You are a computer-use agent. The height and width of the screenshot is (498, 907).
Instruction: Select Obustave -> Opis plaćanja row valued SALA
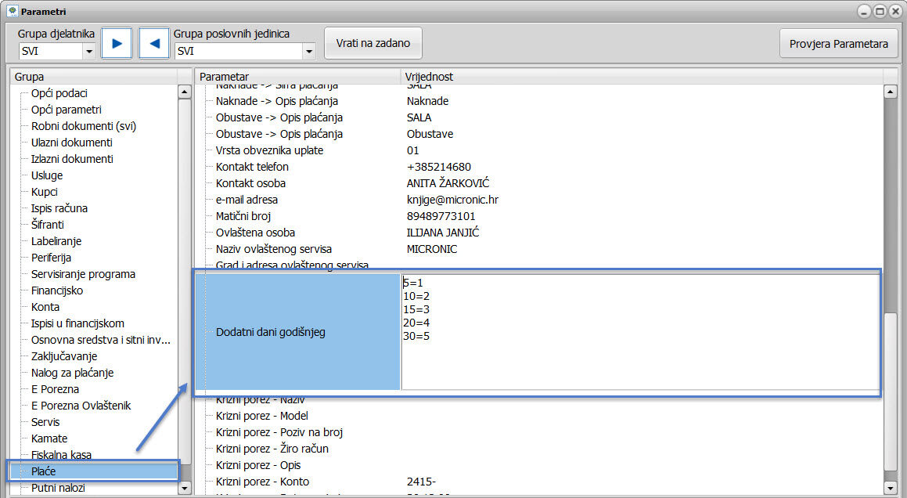tap(279, 117)
